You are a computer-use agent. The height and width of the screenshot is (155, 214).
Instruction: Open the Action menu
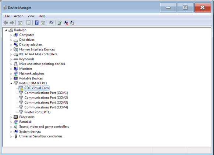(18, 16)
